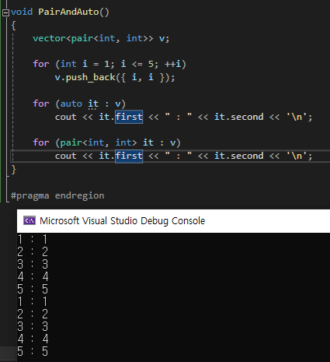Click push_back in the v.push_back line
330x362 pixels.
(x=91, y=77)
